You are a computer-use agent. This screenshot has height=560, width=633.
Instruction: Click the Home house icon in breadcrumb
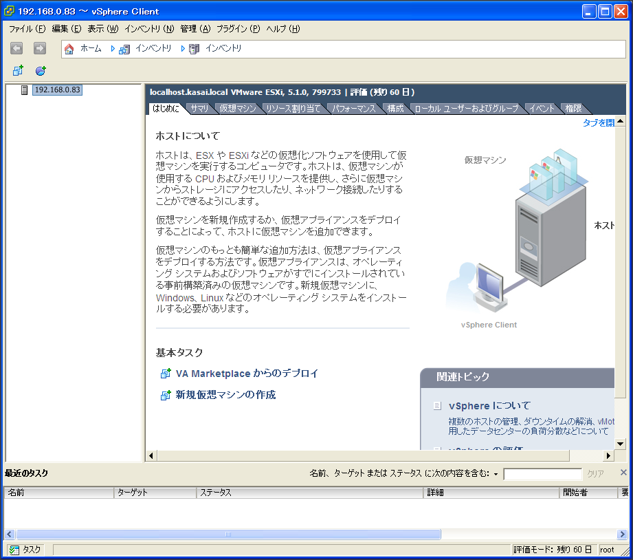[x=69, y=49]
